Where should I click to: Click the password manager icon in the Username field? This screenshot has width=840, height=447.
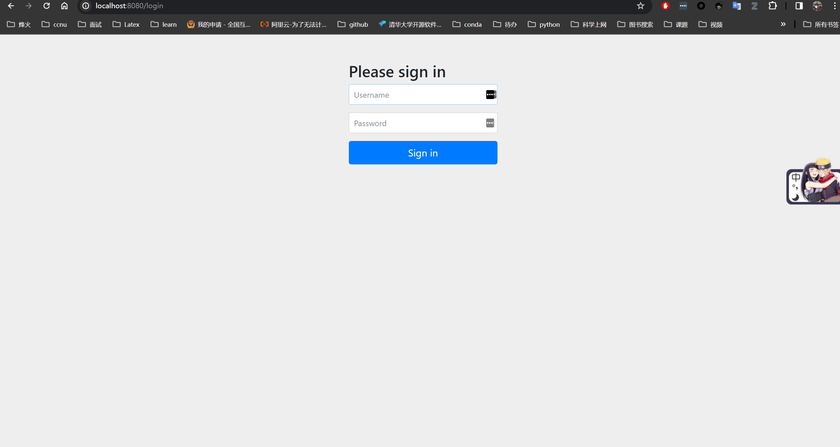point(491,95)
